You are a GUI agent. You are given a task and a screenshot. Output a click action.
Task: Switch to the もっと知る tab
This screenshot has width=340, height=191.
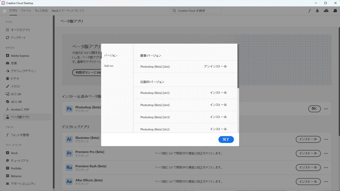pyautogui.click(x=41, y=11)
